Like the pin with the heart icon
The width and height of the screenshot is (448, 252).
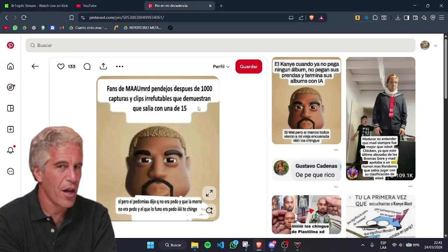(x=61, y=66)
